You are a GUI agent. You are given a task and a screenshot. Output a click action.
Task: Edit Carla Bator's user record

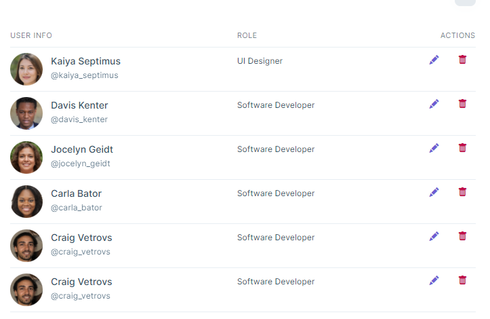point(434,192)
